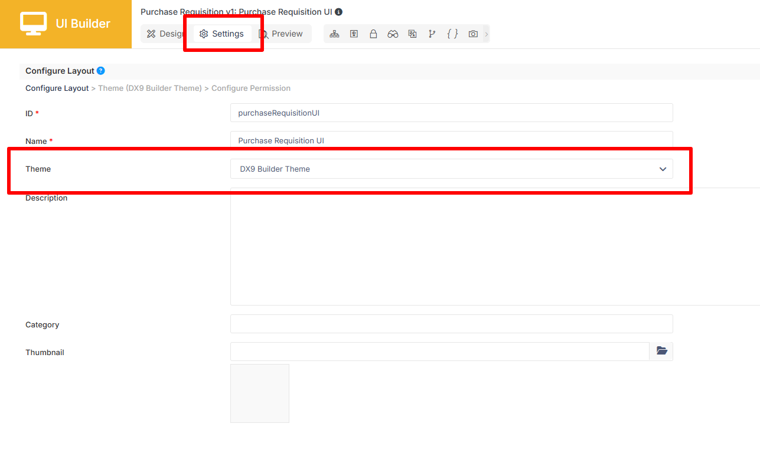The height and width of the screenshot is (466, 760).
Task: Click the empty thumbnail preview box
Action: click(260, 393)
